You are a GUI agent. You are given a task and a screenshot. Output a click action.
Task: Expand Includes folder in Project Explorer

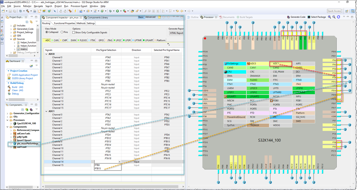(11, 26)
